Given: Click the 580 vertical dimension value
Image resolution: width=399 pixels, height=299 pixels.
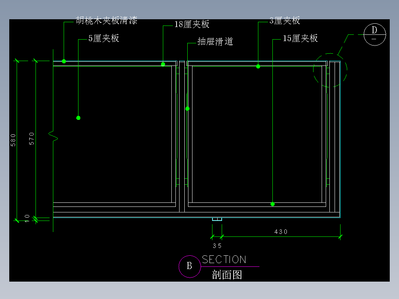Looking at the screenshot, I should (x=13, y=140).
